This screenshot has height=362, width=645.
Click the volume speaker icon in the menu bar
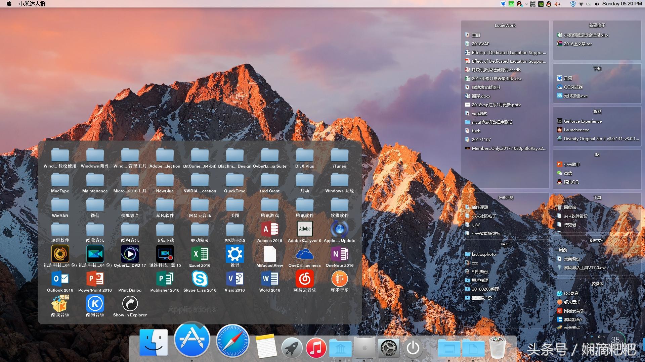(x=597, y=4)
